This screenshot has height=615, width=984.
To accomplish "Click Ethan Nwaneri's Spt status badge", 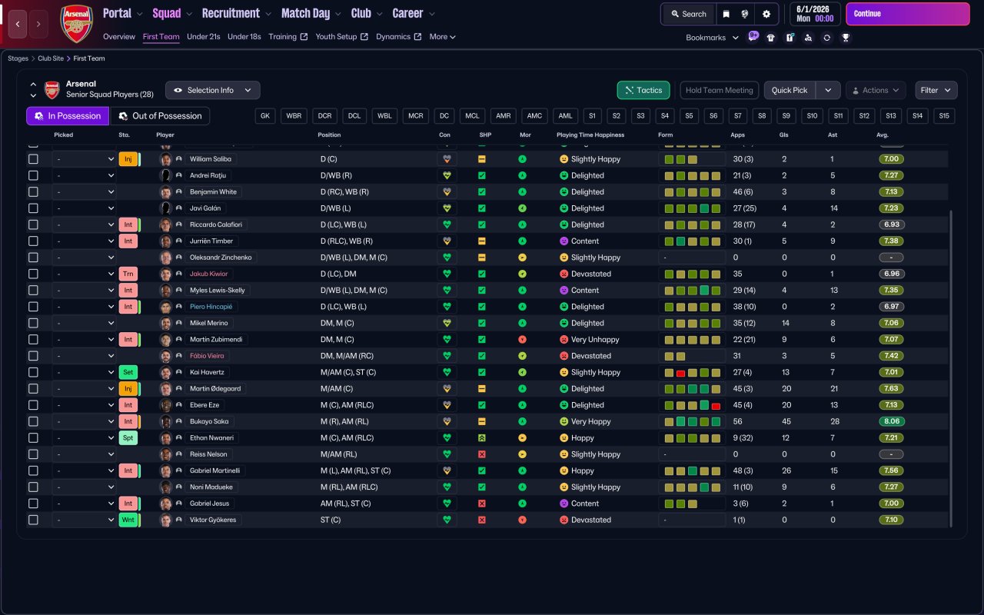I will tap(128, 438).
